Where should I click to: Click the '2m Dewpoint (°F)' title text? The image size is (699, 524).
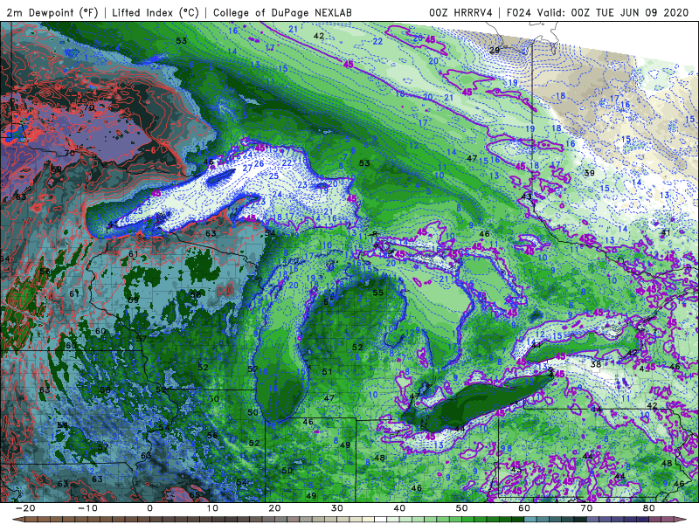(x=52, y=12)
